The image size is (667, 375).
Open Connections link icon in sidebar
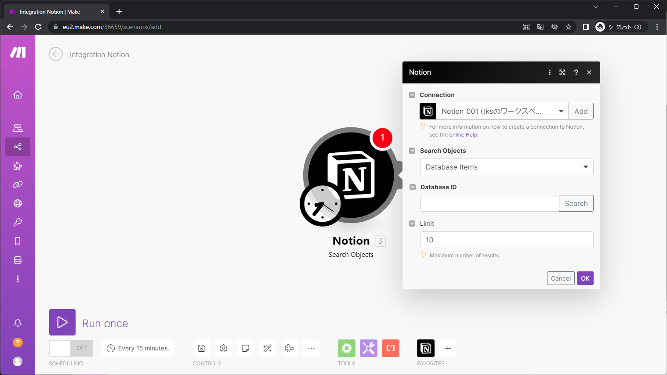tap(18, 184)
